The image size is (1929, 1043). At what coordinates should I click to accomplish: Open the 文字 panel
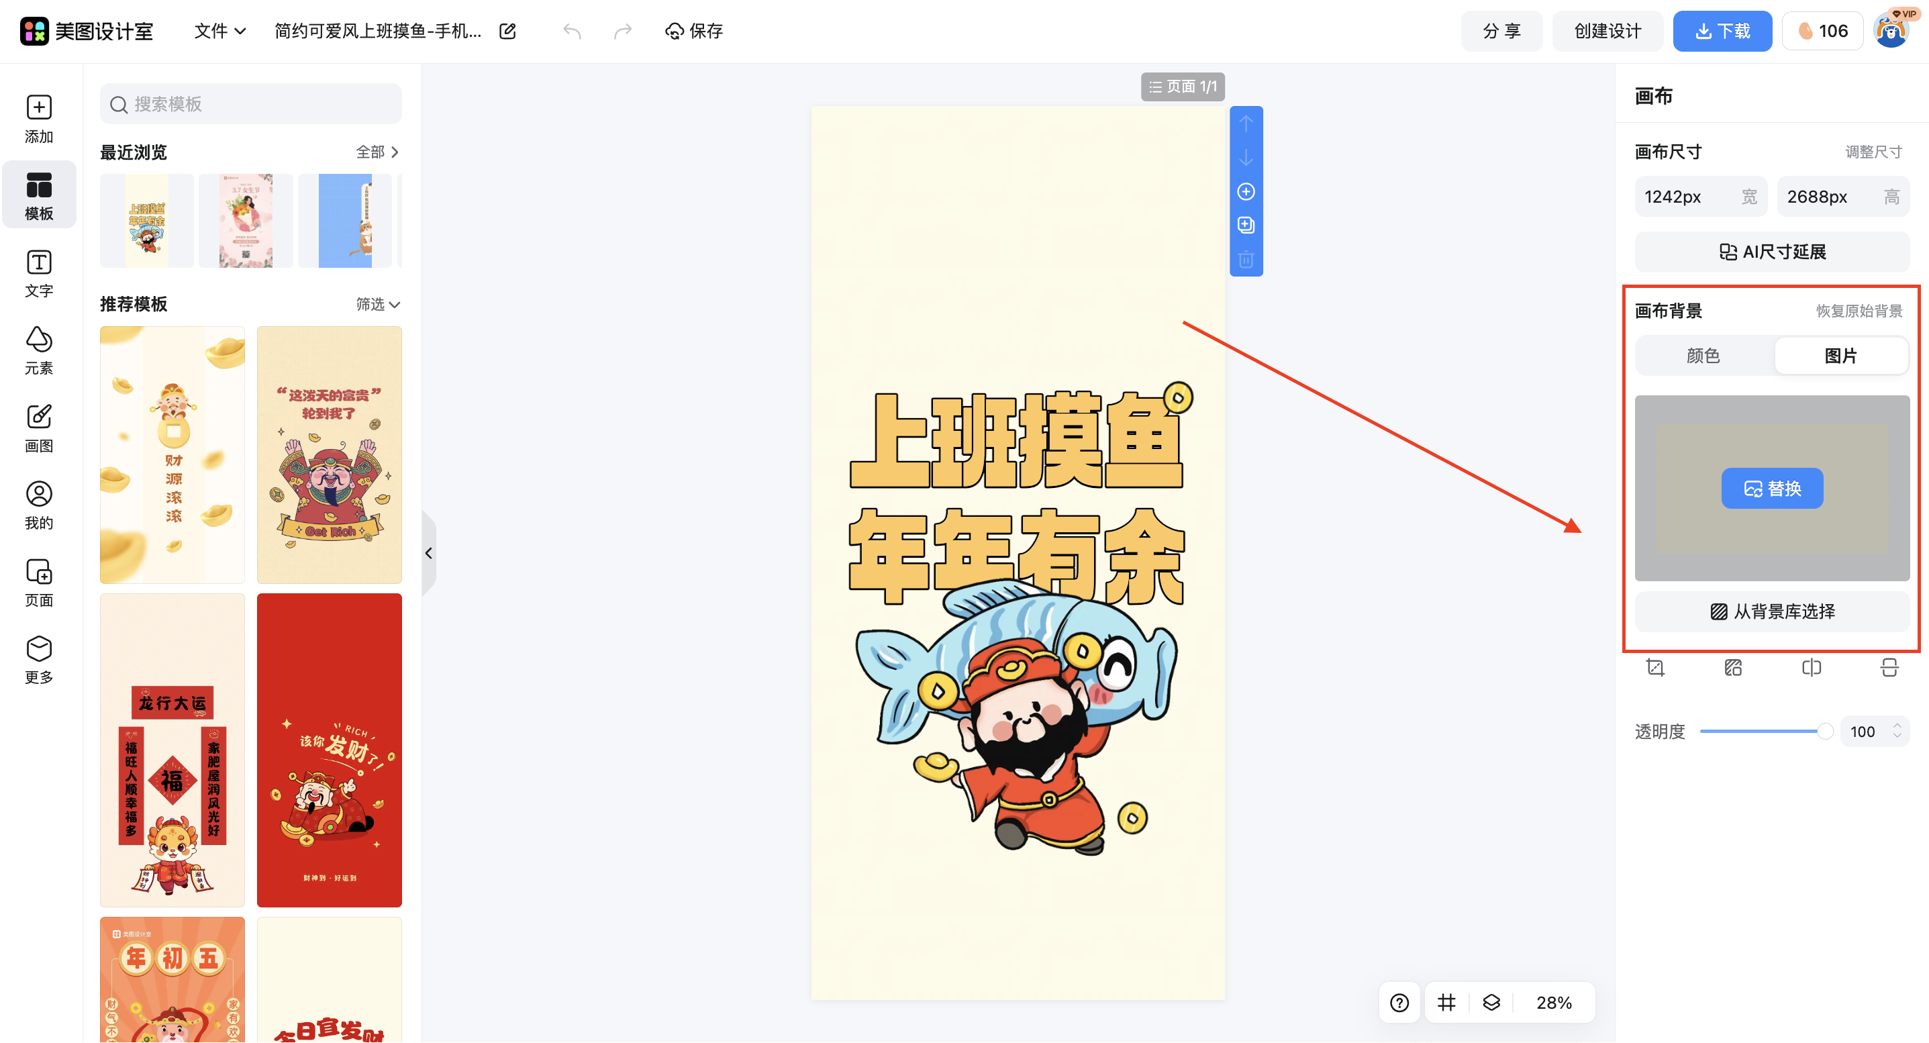coord(39,273)
